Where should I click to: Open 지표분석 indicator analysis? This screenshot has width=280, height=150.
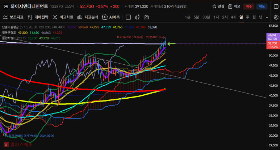[88, 17]
